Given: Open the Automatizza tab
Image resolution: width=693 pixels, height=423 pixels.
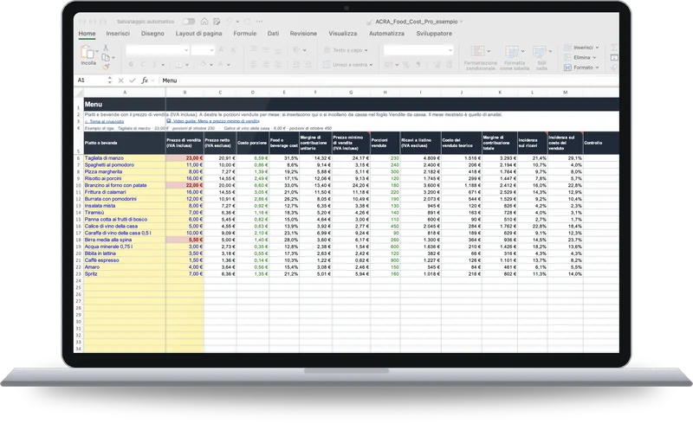Looking at the screenshot, I should (386, 33).
